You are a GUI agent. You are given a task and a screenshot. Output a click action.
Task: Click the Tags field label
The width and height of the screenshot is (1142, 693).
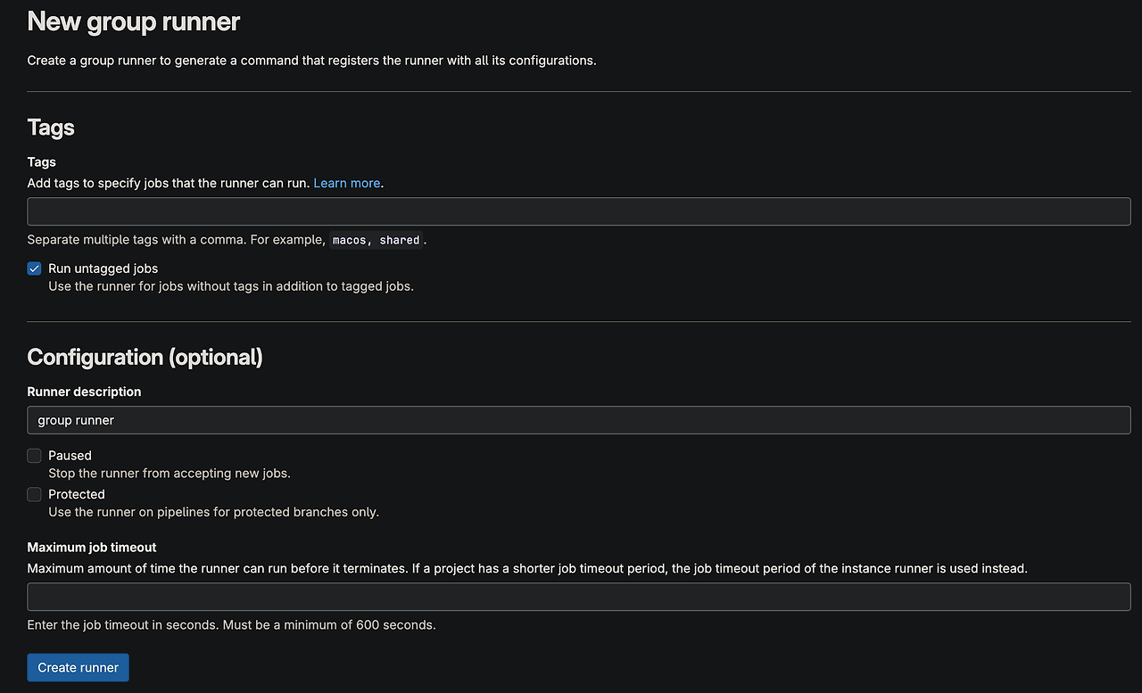pos(41,161)
